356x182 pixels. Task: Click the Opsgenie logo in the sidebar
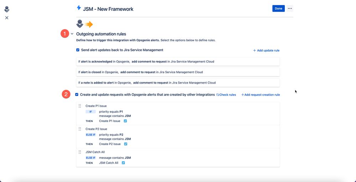pos(7,9)
